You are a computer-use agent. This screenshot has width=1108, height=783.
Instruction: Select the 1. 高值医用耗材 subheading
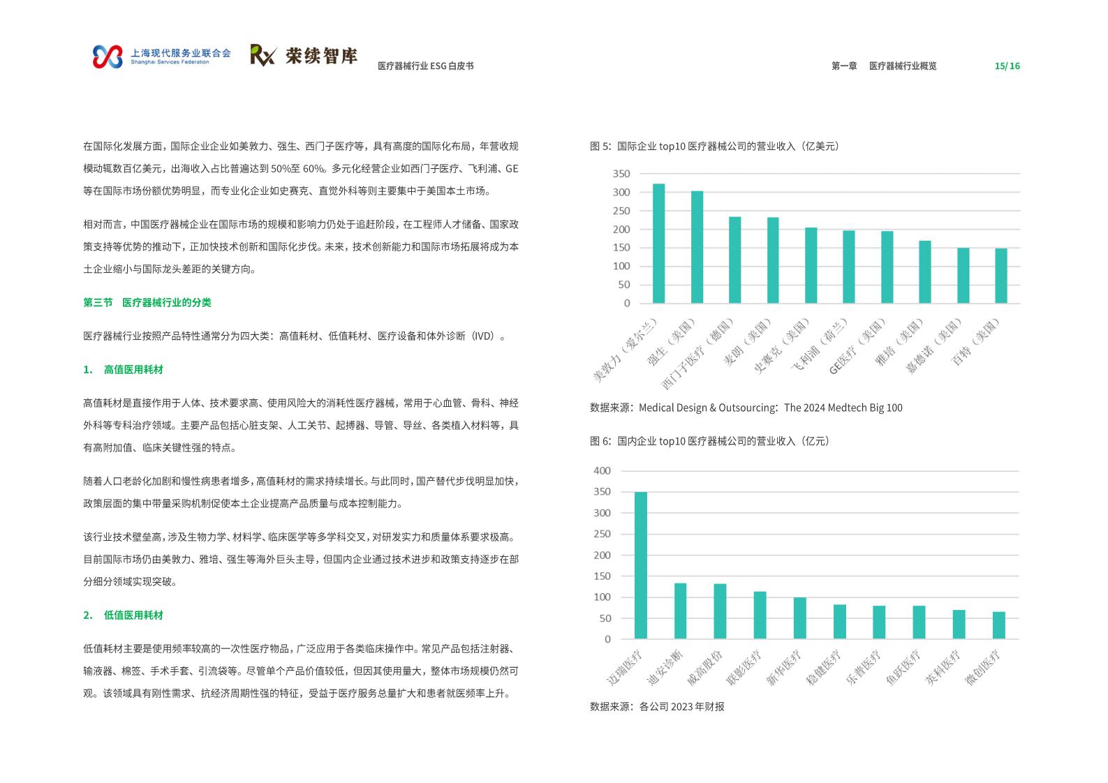pyautogui.click(x=124, y=369)
